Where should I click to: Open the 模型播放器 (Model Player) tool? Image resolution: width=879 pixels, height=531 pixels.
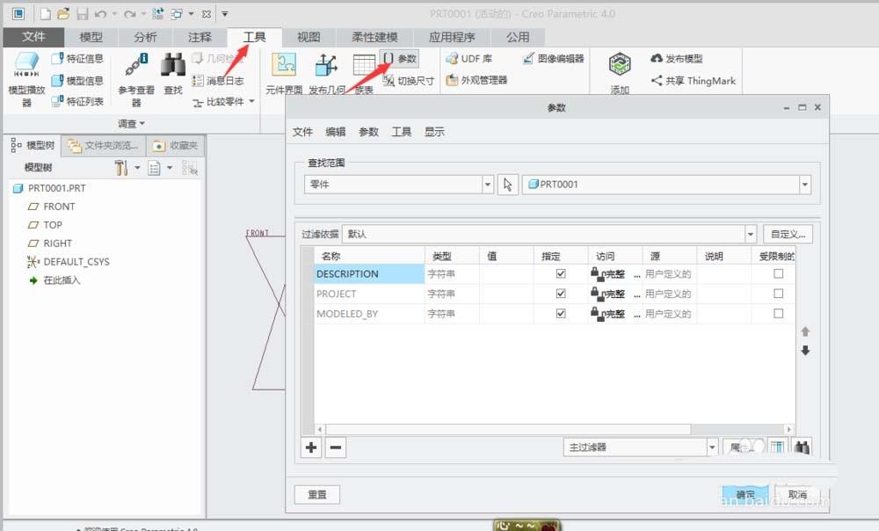point(26,75)
